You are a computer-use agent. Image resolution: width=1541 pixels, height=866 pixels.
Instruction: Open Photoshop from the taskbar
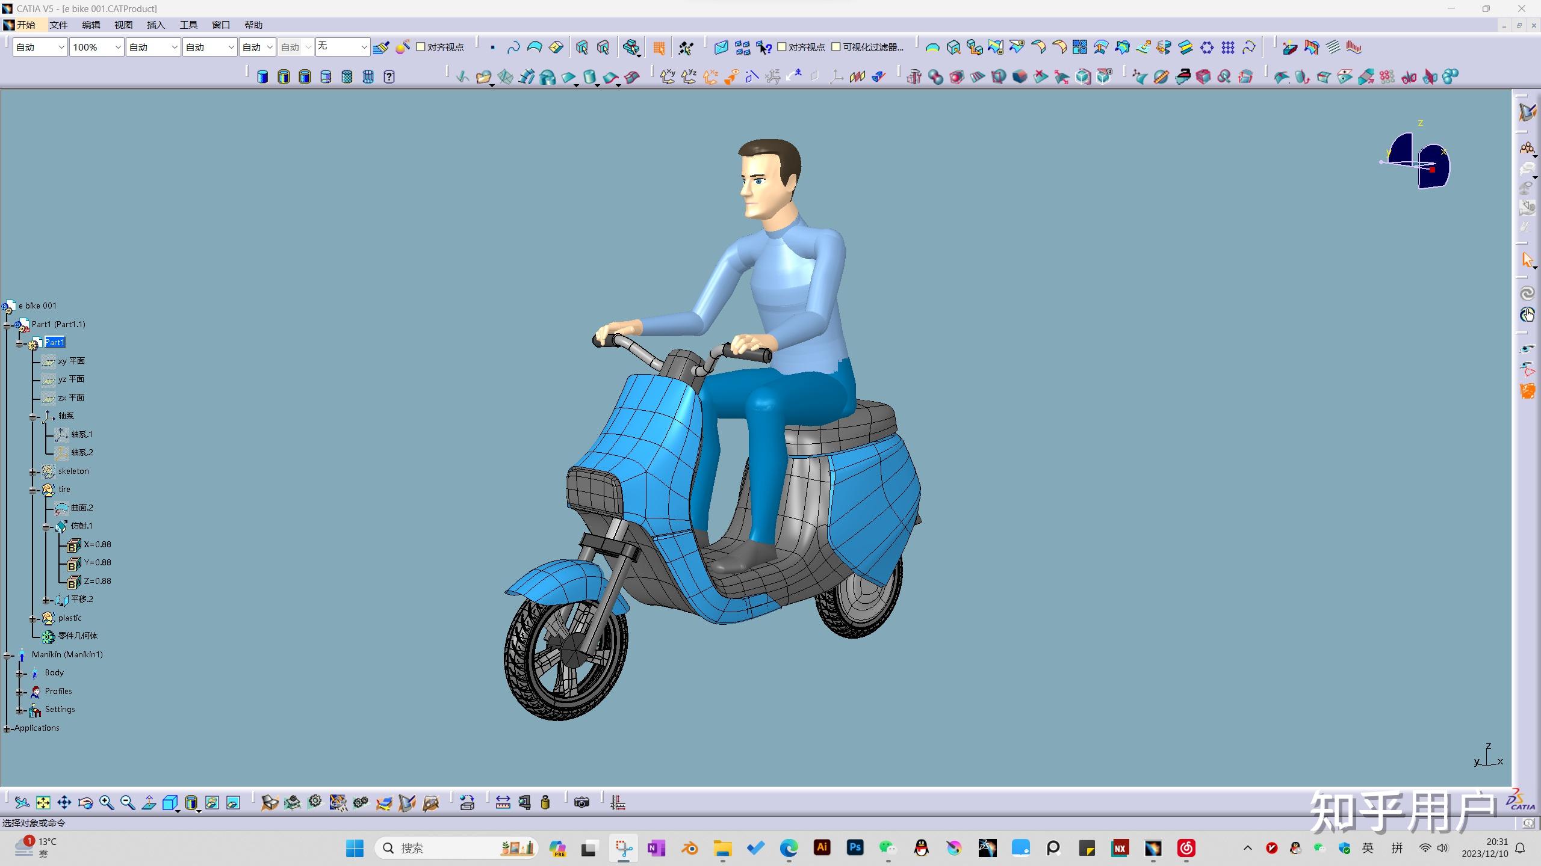855,848
